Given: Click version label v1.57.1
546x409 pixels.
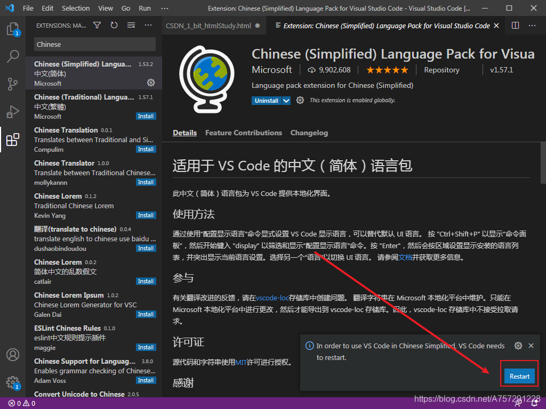Looking at the screenshot, I should tap(501, 70).
